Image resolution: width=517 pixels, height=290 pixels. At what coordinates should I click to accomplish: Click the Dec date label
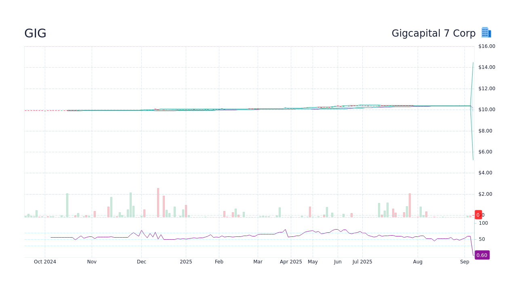tap(141, 262)
